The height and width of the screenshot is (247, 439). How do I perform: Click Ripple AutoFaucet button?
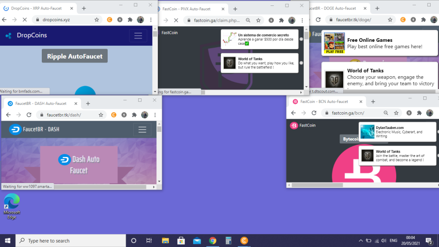(x=75, y=56)
